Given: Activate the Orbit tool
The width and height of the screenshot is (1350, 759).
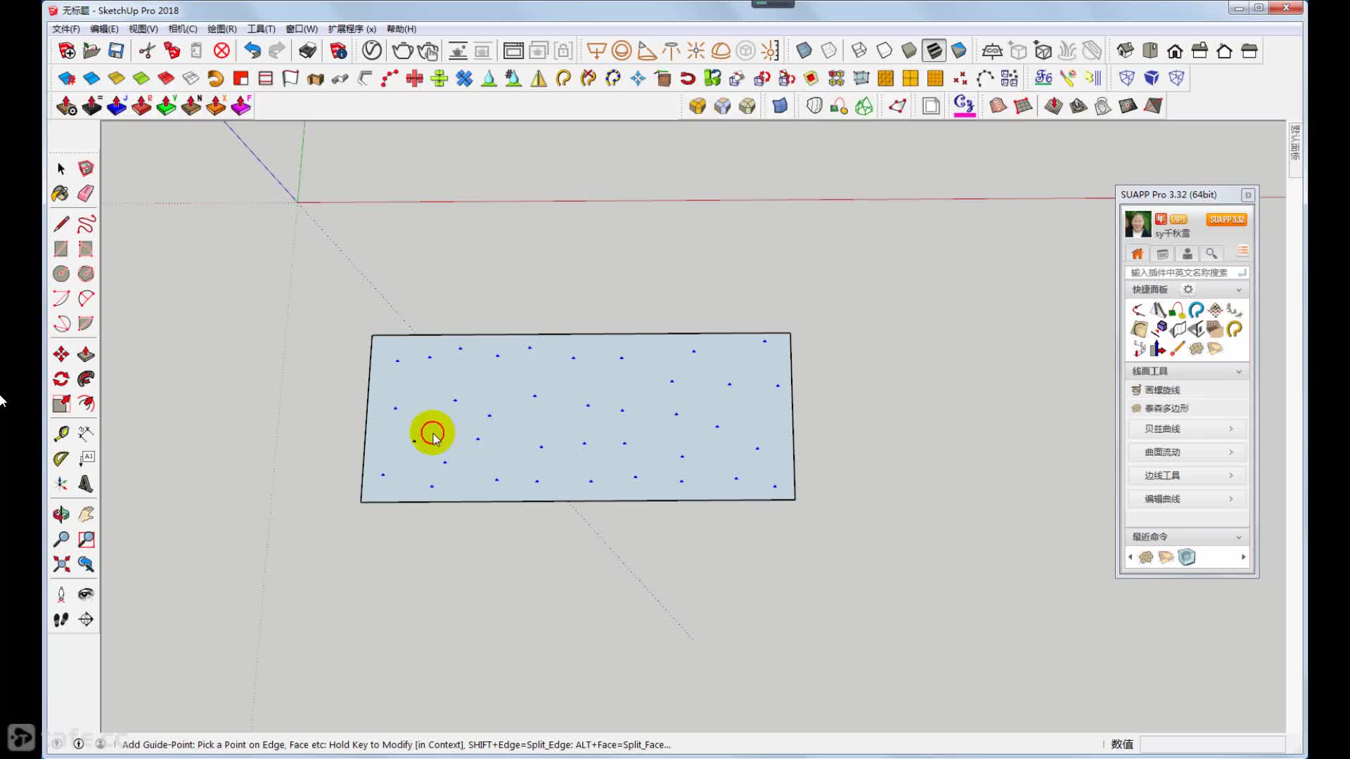Looking at the screenshot, I should tap(61, 514).
